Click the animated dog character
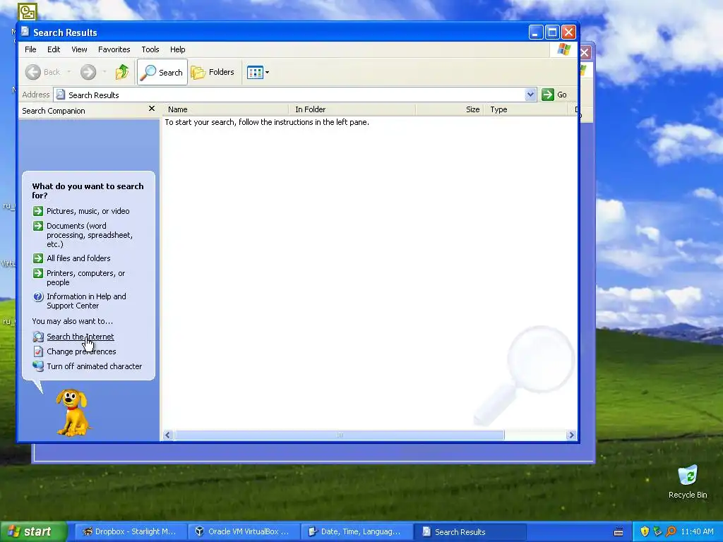This screenshot has width=723, height=542. point(73,412)
